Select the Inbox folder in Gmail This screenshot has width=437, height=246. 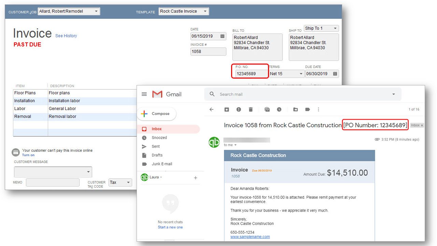coord(157,129)
